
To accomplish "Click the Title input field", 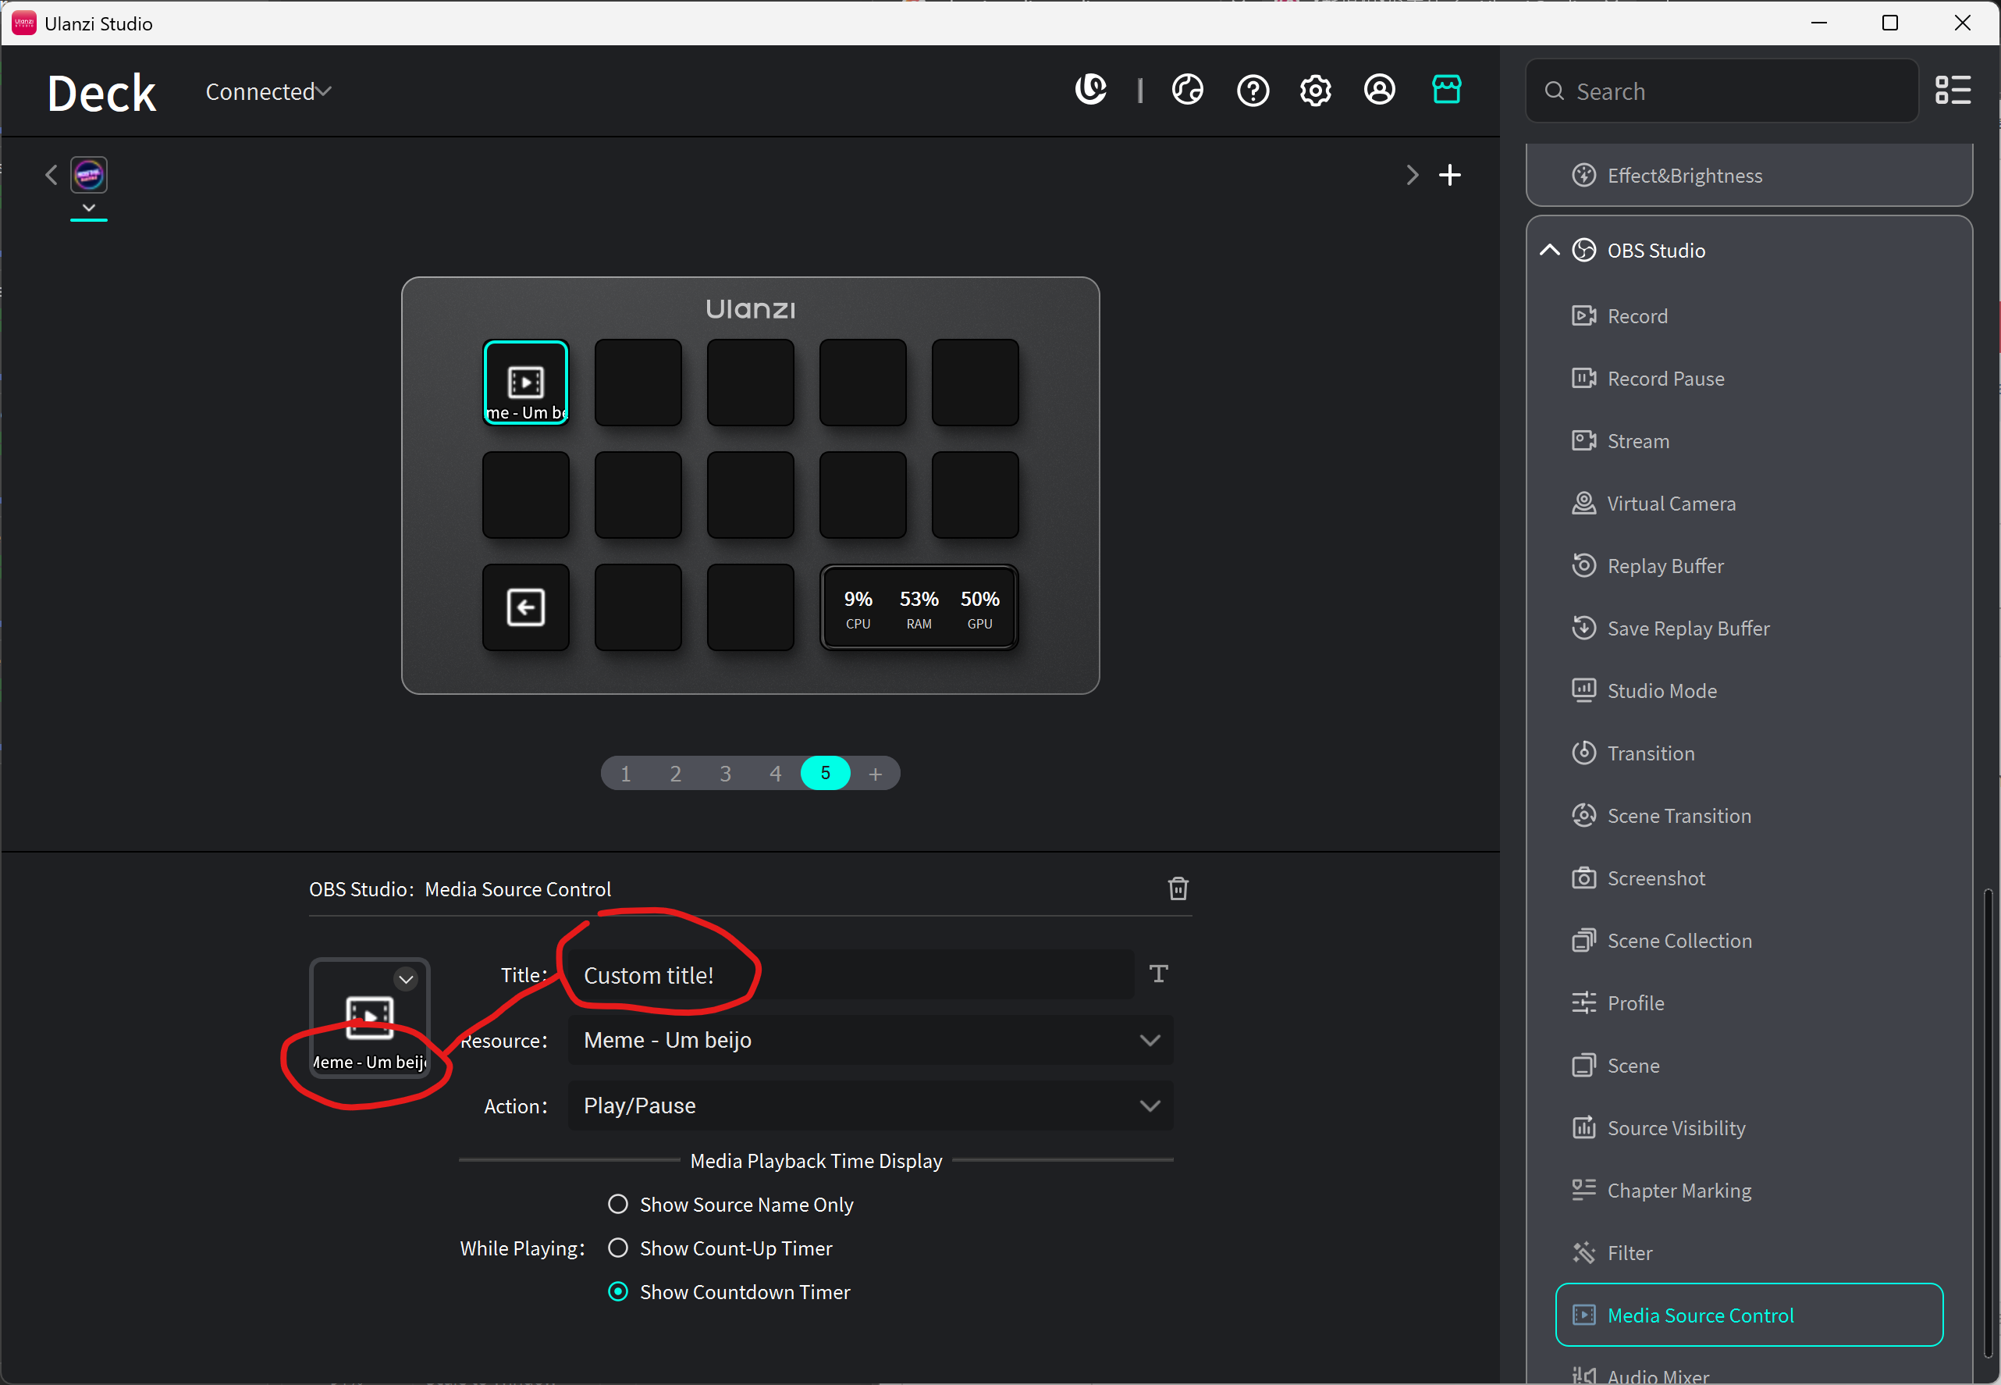I will click(850, 975).
